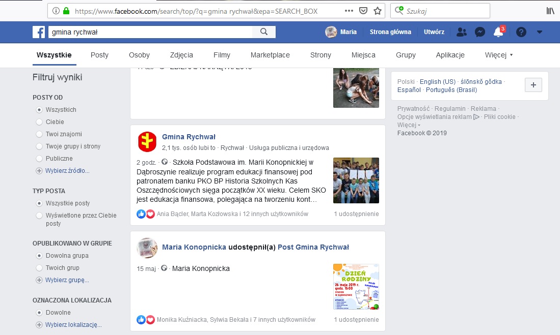Switch to the Osoby tab
This screenshot has width=560, height=335.
click(139, 55)
